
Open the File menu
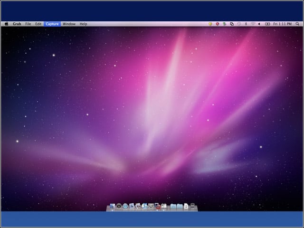point(28,24)
